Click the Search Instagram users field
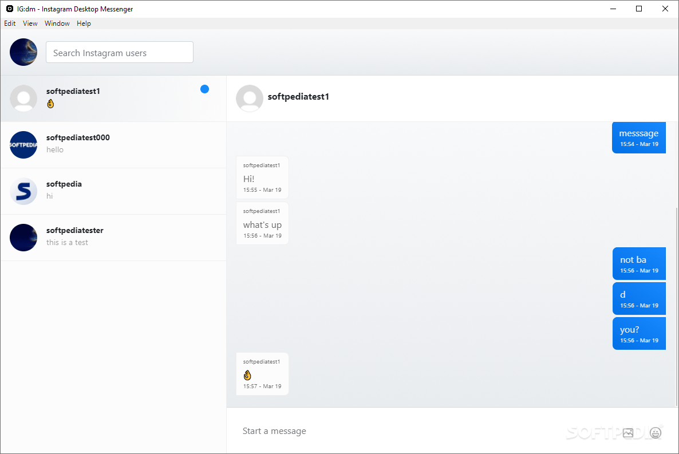 120,53
